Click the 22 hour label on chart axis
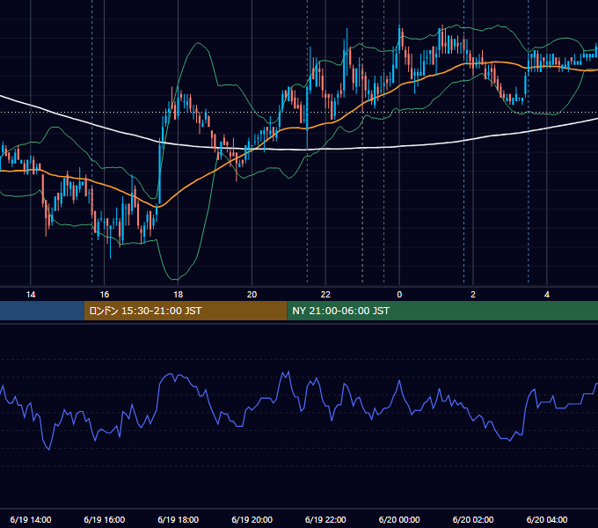Screen dimensions: 598x528 [325, 295]
